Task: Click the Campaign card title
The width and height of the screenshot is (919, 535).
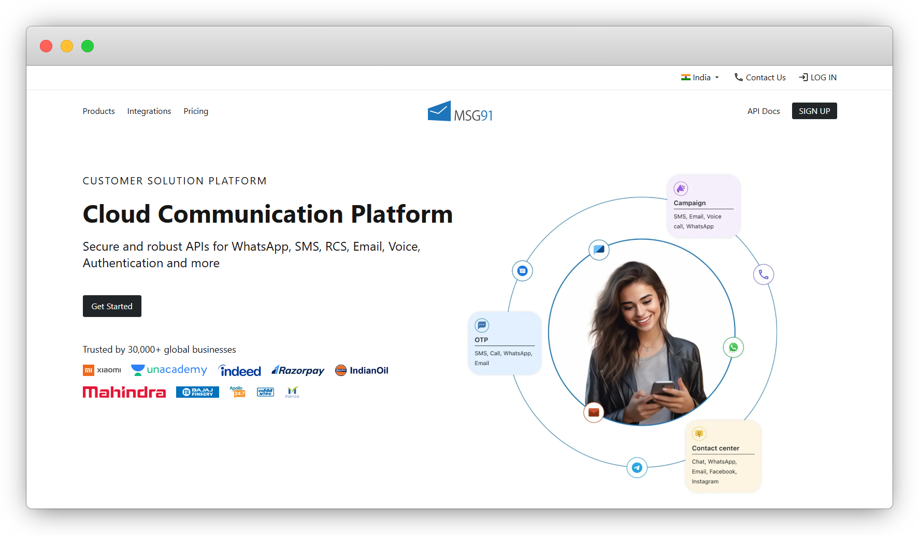Action: coord(690,203)
